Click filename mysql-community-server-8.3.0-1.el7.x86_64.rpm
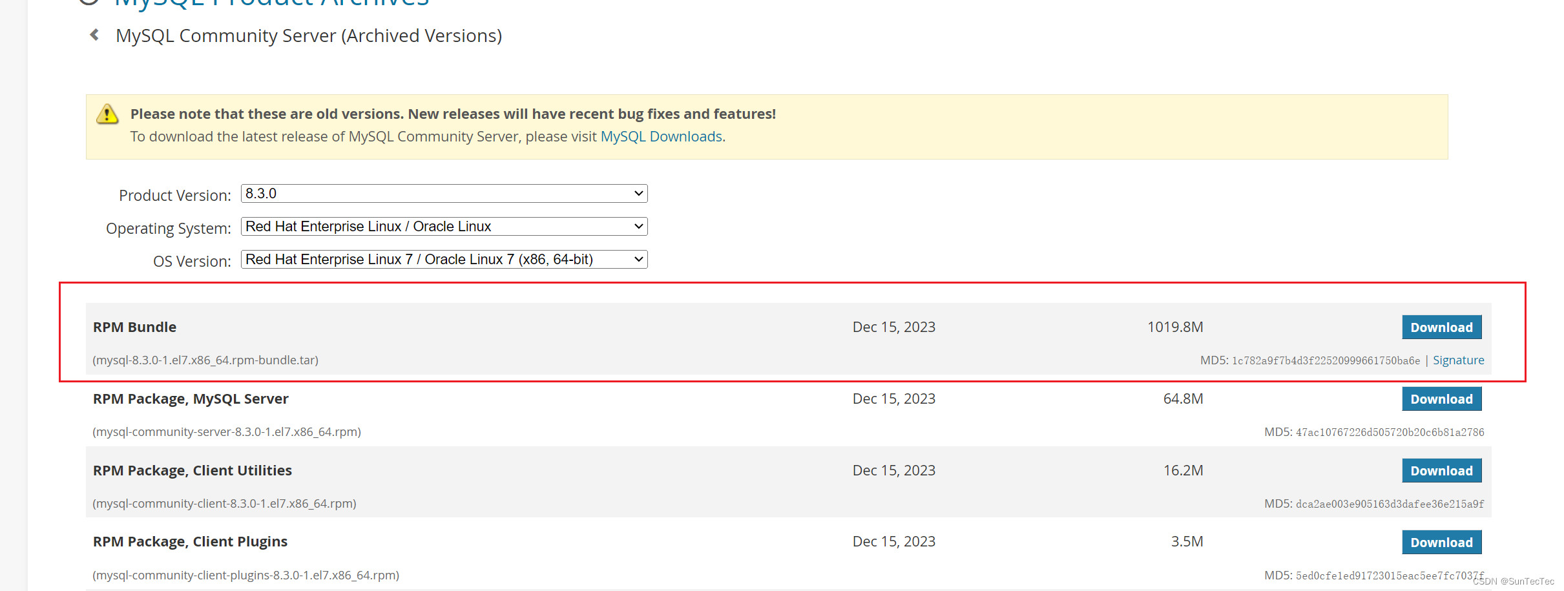1564x591 pixels. coord(227,432)
